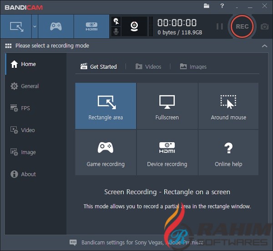Take a screenshot with the camera icon
This screenshot has width=273, height=251.
coord(264,26)
